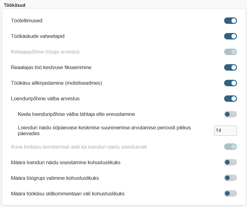This screenshot has height=207, width=247.
Task: Enable Keela loenduripõhise välba tähtaja ette ennustamine
Action: (230, 114)
